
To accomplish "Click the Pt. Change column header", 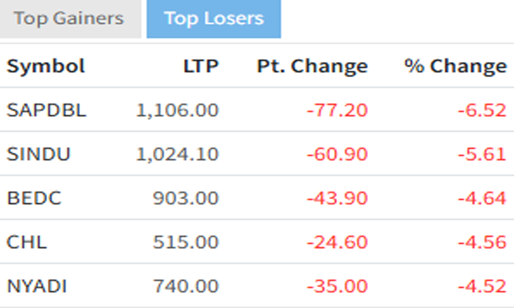I will click(x=312, y=66).
